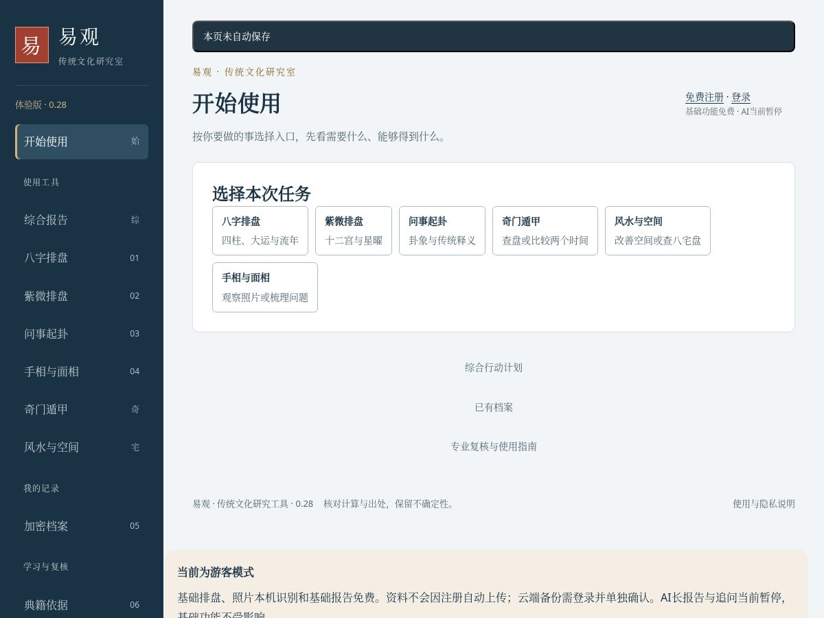The image size is (824, 618).
Task: Go to 紫微排盘 sidebar item
Action: click(x=82, y=295)
